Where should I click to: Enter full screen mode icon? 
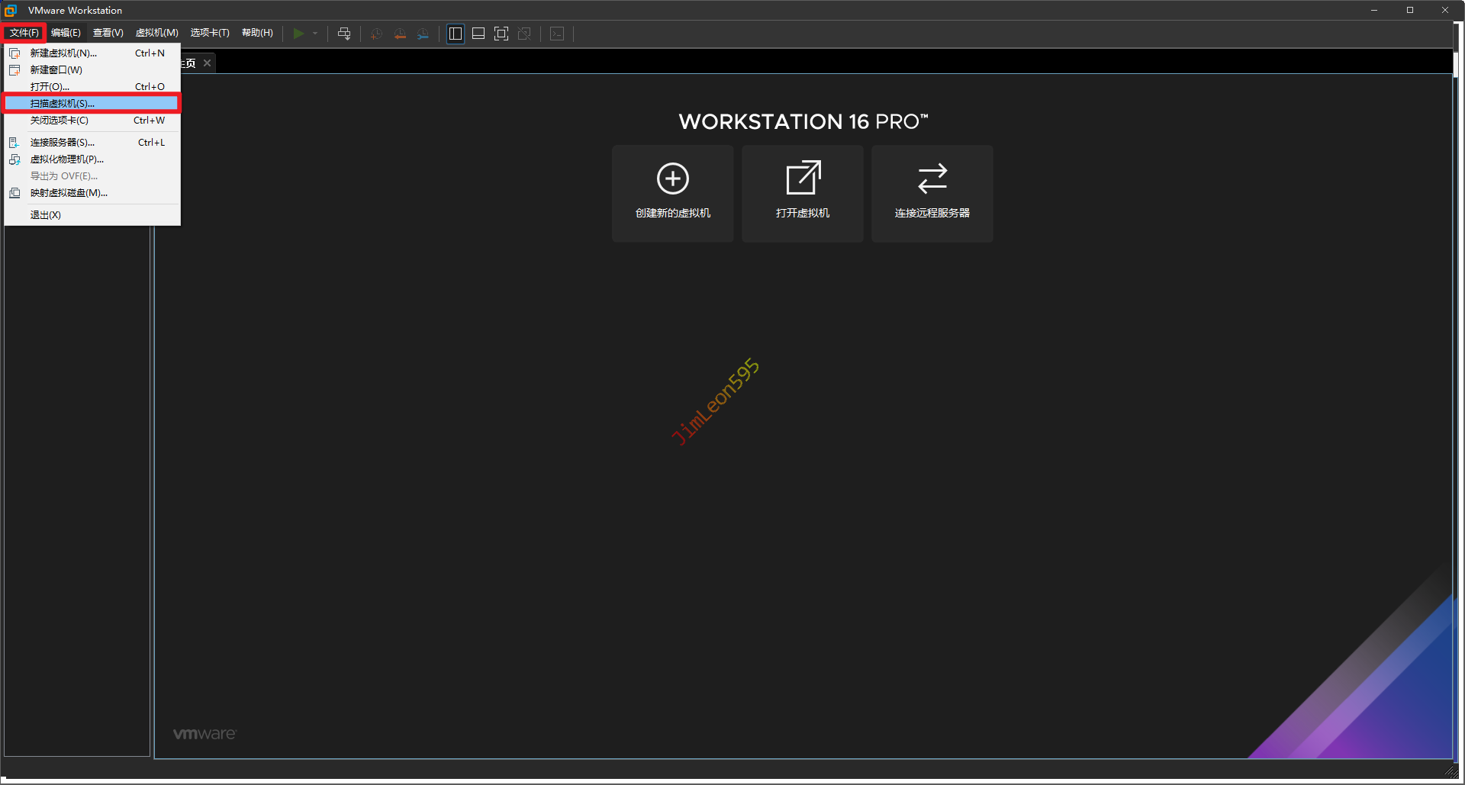501,34
